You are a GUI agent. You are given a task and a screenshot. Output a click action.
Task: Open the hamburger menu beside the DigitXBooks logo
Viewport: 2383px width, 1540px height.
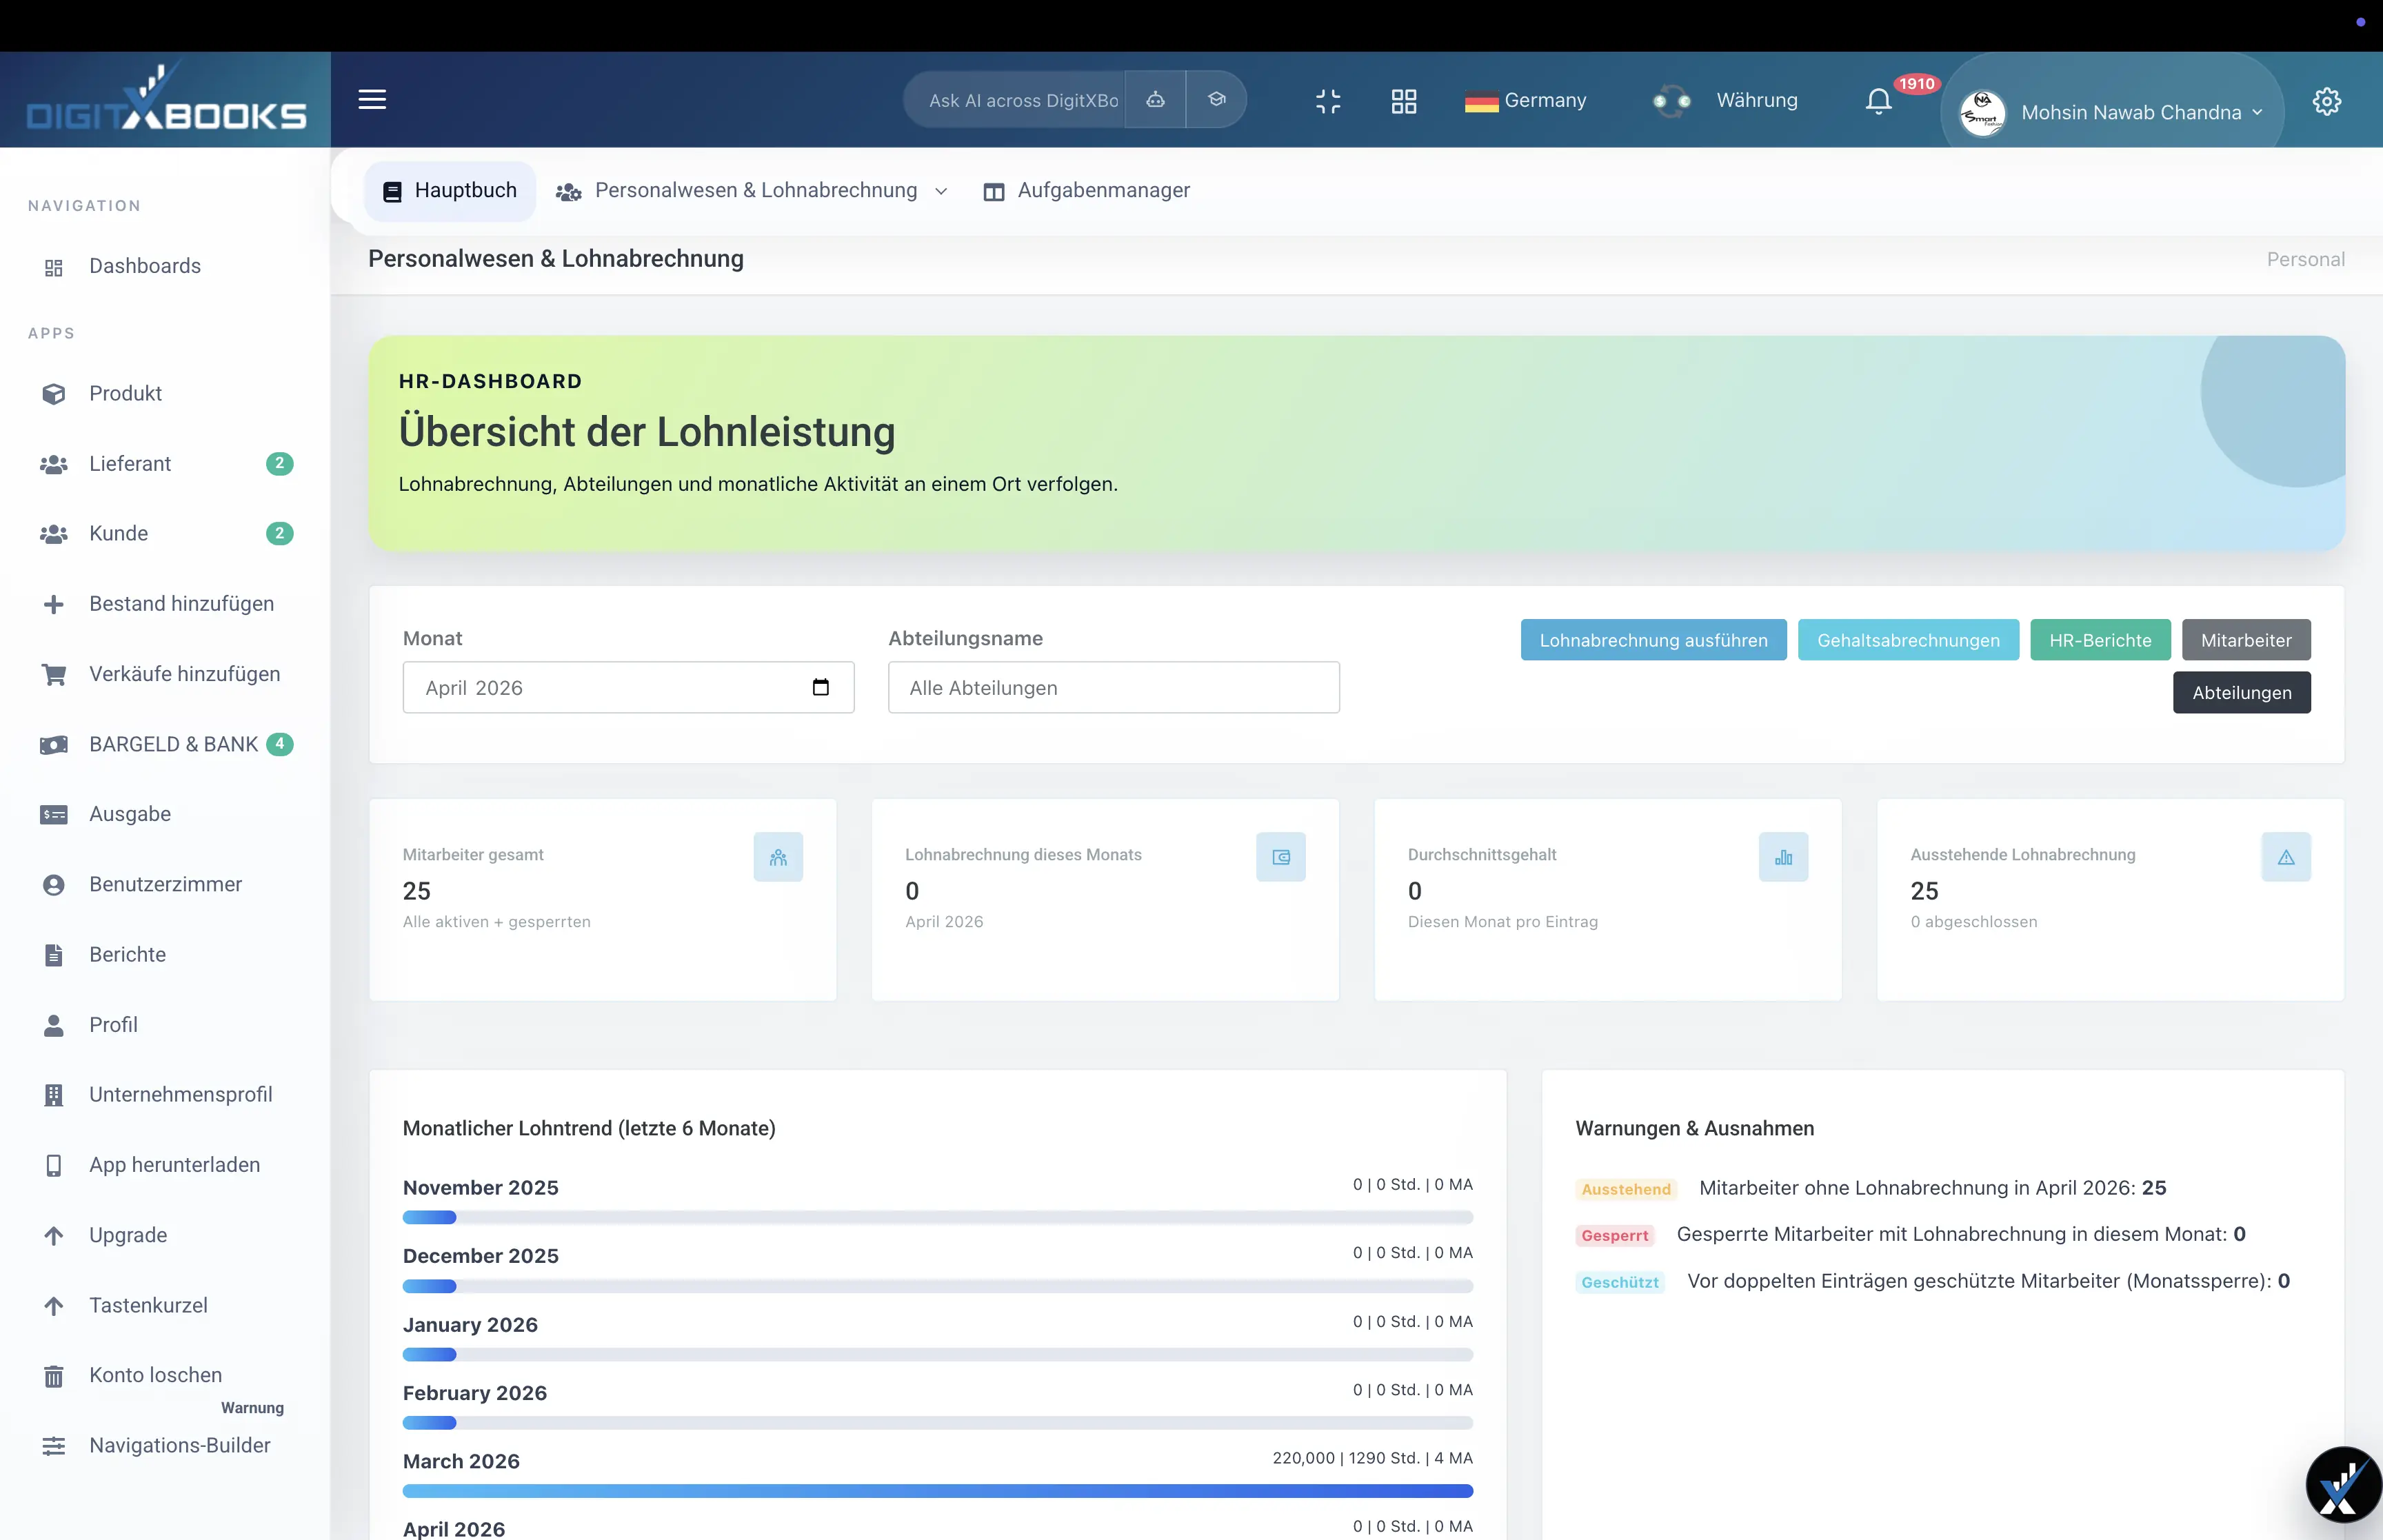click(x=372, y=100)
